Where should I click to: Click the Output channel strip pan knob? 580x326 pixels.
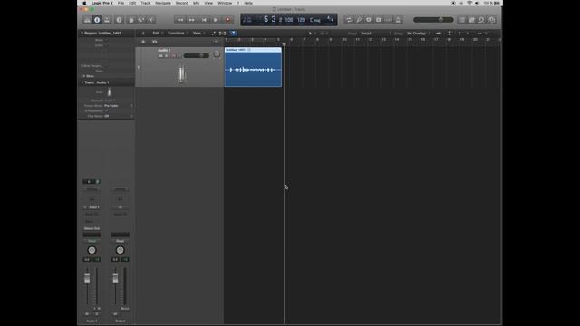pos(120,250)
